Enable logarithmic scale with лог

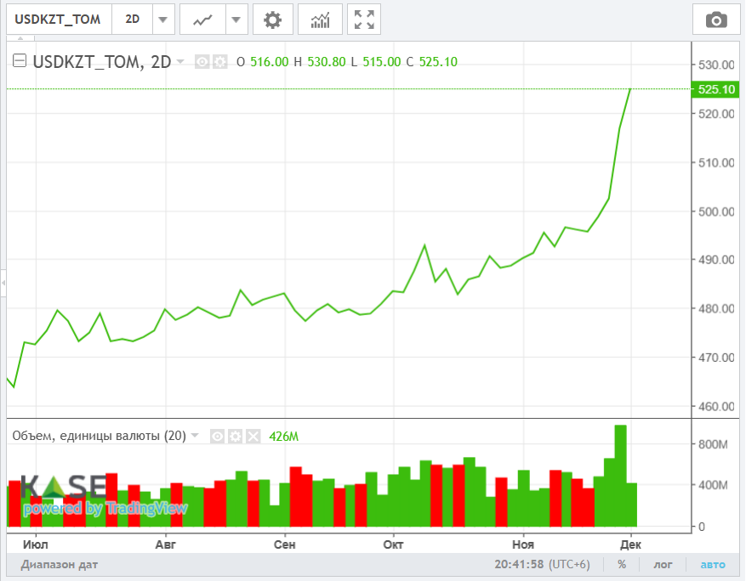pyautogui.click(x=663, y=565)
